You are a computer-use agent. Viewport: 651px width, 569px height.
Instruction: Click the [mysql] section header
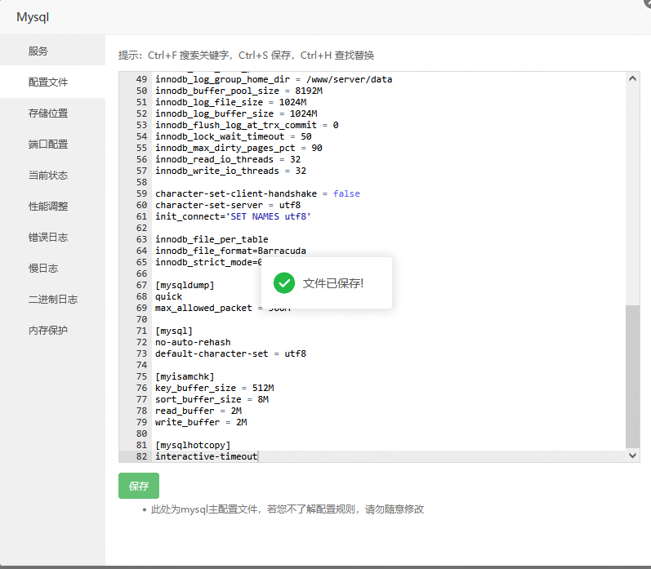pyautogui.click(x=174, y=331)
